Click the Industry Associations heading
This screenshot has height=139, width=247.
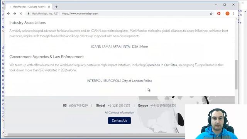pyautogui.click(x=27, y=22)
